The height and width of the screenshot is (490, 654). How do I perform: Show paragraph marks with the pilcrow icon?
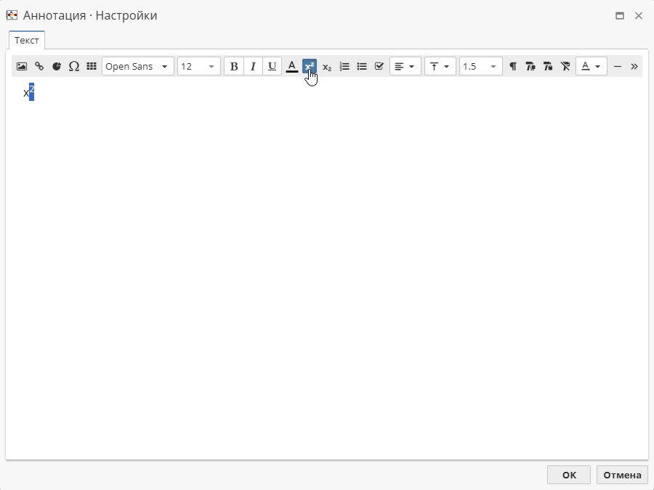click(512, 66)
